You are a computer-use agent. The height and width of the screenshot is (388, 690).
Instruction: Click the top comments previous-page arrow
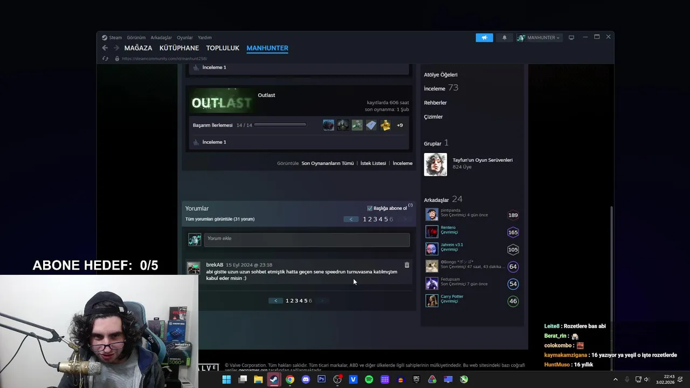click(x=351, y=219)
